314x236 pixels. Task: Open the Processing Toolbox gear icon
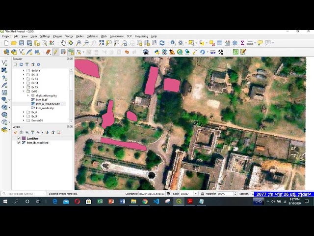click(235, 43)
